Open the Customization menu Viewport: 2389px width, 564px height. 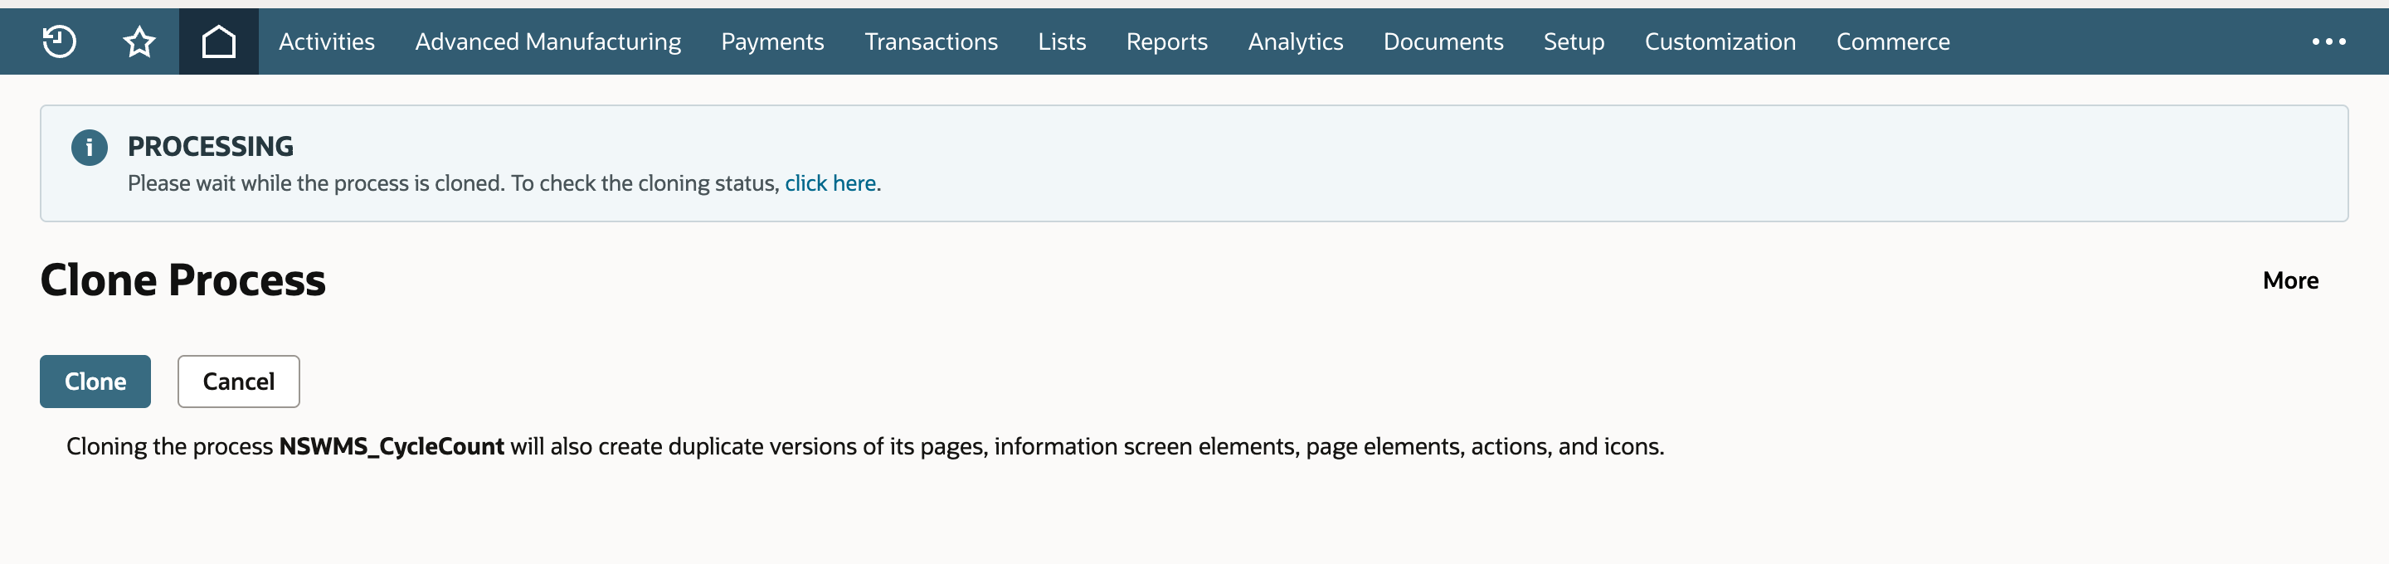point(1720,41)
